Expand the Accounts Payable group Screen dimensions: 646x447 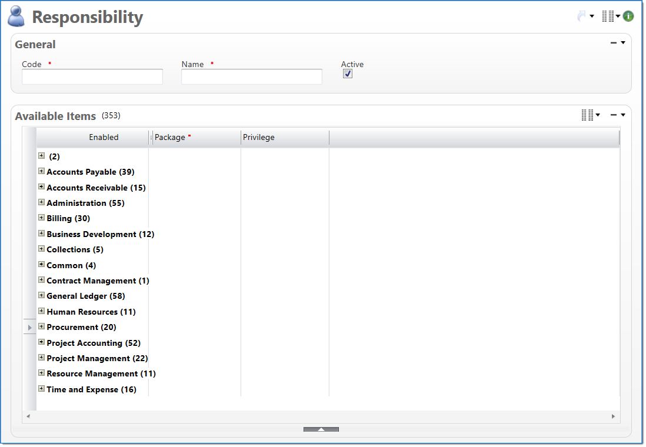41,171
